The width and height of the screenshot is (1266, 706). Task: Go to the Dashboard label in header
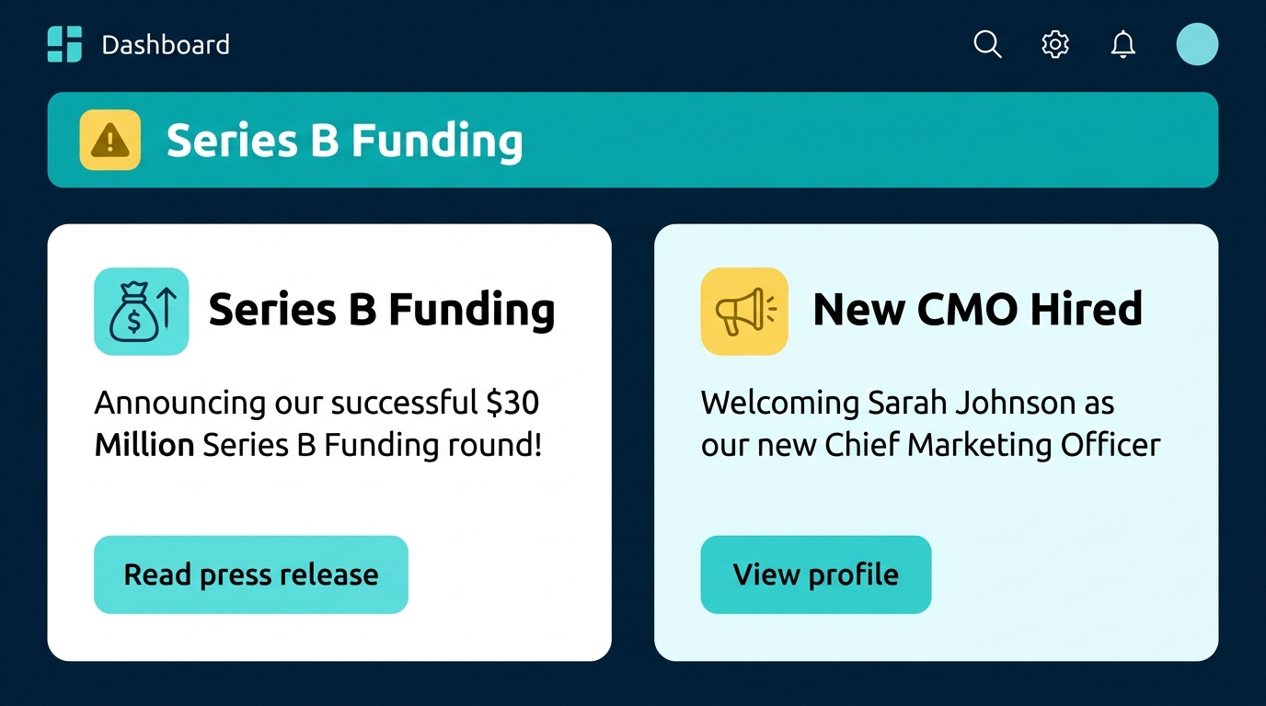pos(166,44)
